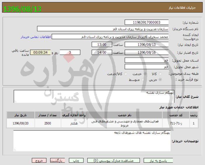Click service name فعالیت‌های معماری و مهندسی cell
This screenshot has height=165, width=205.
[125, 123]
